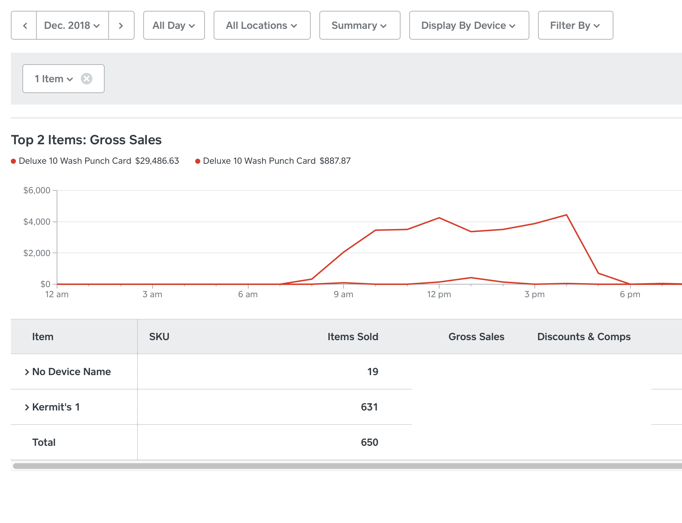Go to the previous month arrow

coord(25,26)
